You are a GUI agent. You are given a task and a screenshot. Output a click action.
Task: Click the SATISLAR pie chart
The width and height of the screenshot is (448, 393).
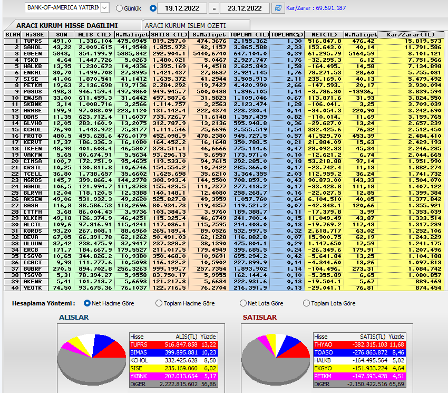(276, 359)
